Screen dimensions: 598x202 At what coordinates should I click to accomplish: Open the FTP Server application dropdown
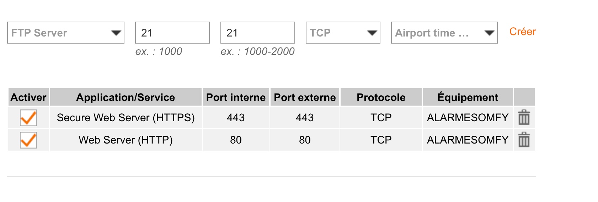pos(66,33)
